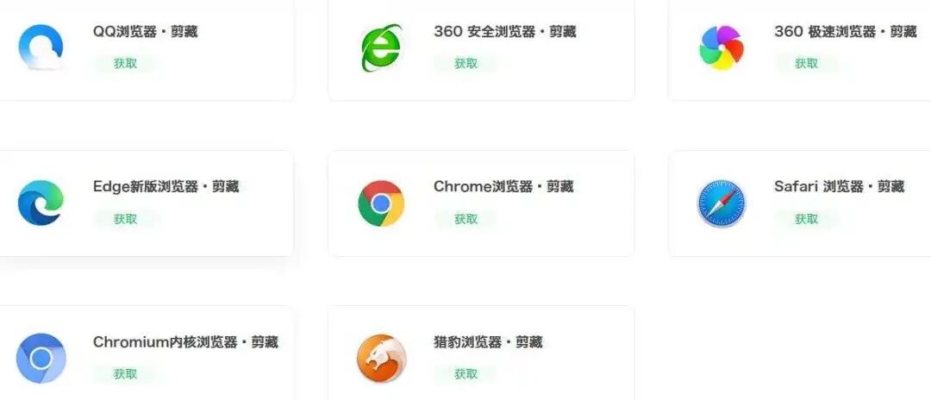Click the blue Chromium logo
This screenshot has height=400, width=931.
click(x=41, y=359)
